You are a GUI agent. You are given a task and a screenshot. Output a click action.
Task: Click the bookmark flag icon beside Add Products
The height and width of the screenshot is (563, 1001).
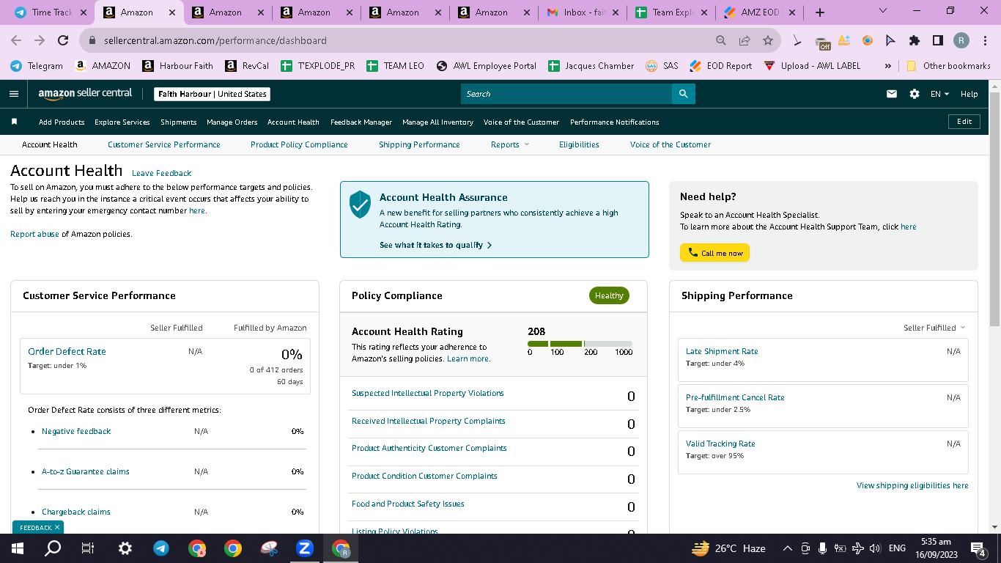pos(14,122)
